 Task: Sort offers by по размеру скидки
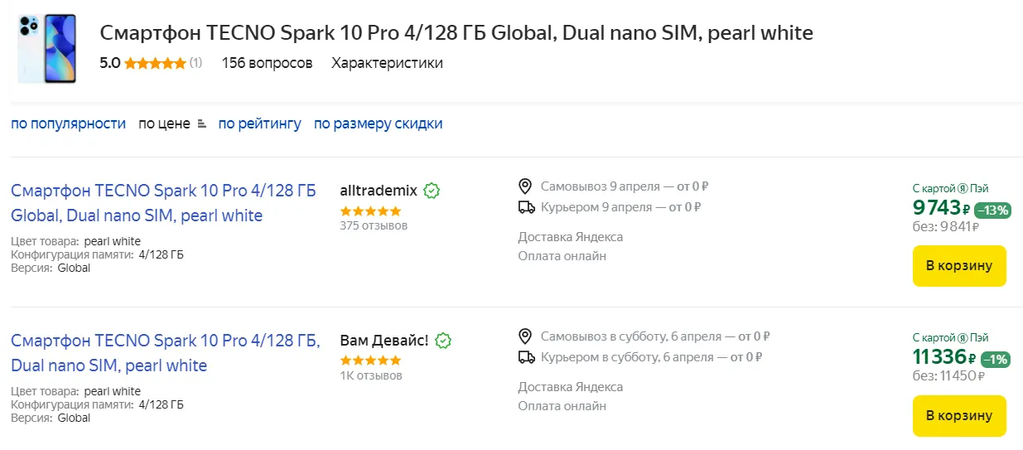coord(378,123)
